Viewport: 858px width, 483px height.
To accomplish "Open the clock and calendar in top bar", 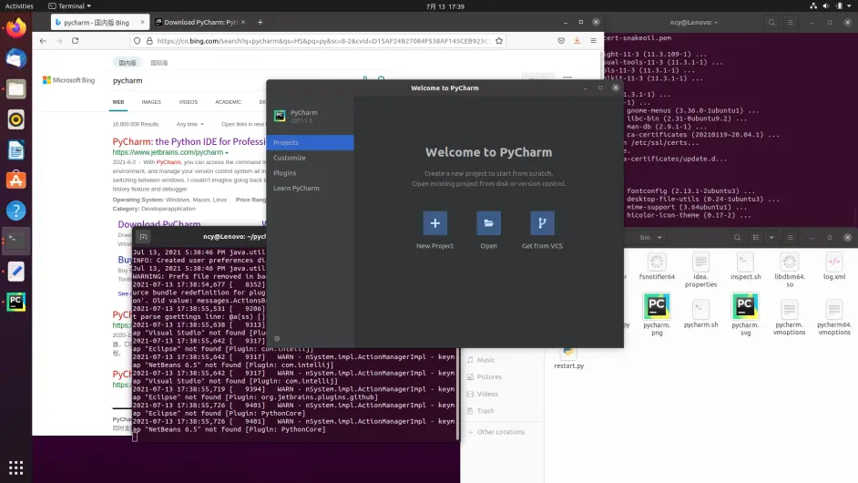I will (444, 6).
